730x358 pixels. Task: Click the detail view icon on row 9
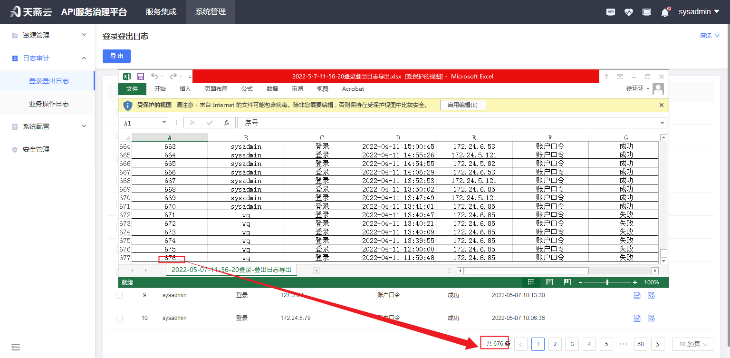click(637, 295)
